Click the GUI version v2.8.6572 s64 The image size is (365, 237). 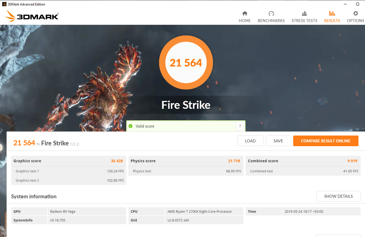(178, 220)
